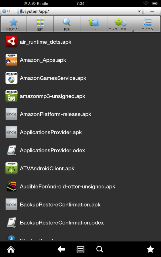The image size is (161, 257).
Task: Tap the amazonmp3-unsigned.apk MP3 thumbnail
Action: click(11, 96)
